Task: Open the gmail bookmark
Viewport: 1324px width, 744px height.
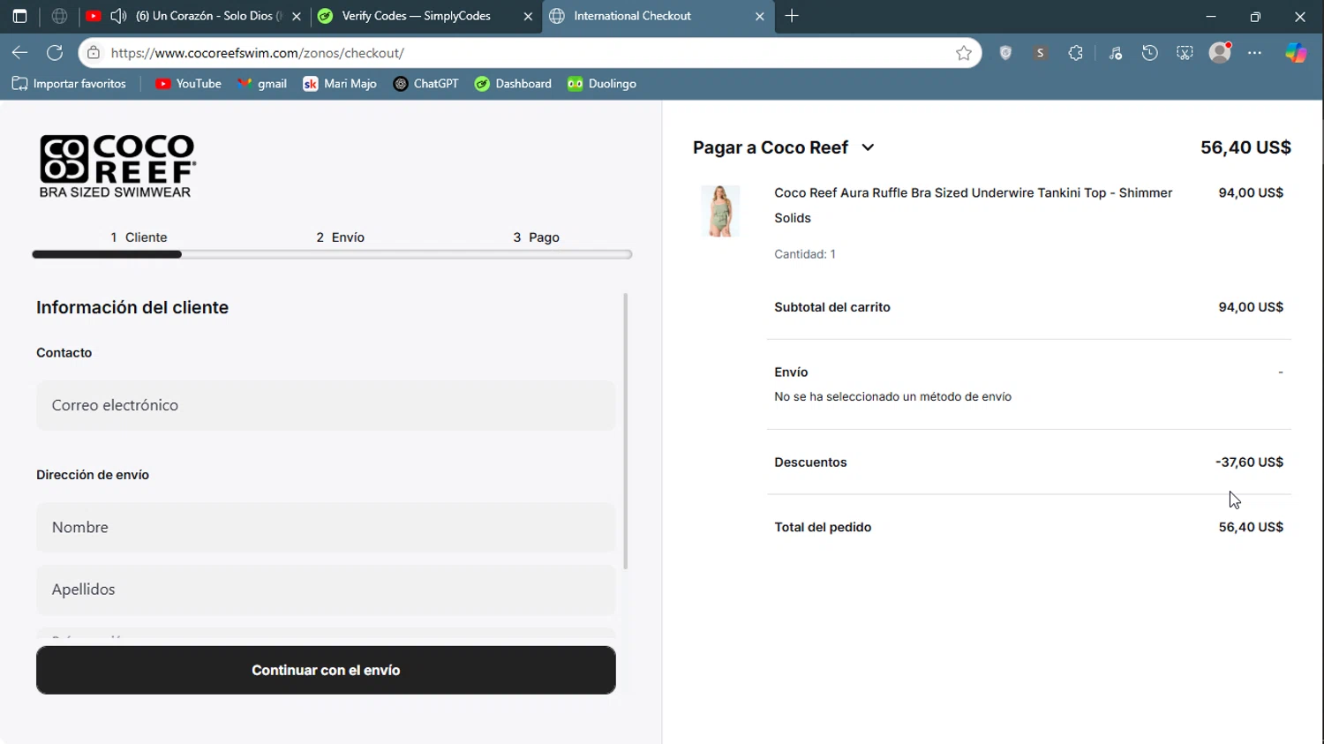Action: (262, 84)
